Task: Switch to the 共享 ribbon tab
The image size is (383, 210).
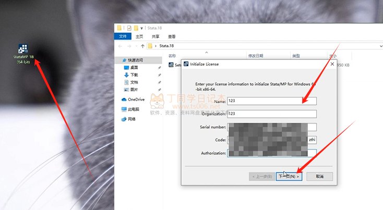Action: click(x=155, y=36)
